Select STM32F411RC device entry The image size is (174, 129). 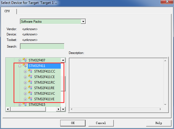[x=44, y=82]
